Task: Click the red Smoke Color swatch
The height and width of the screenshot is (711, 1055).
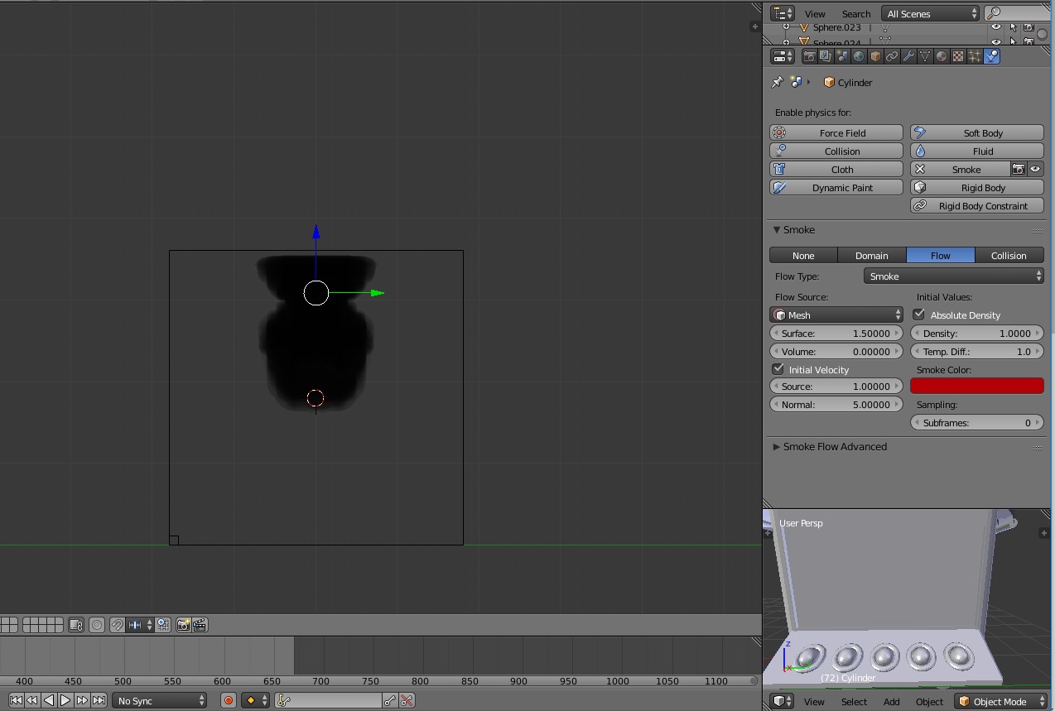Action: coord(977,386)
